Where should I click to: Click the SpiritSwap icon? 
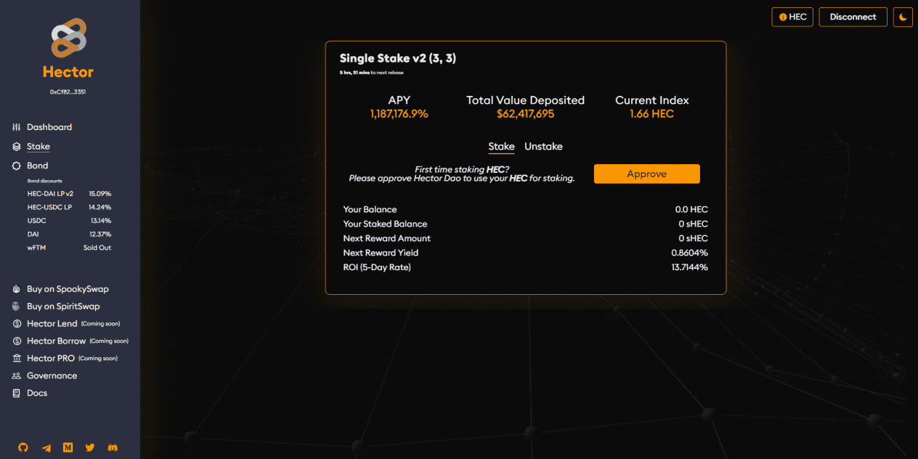click(17, 306)
